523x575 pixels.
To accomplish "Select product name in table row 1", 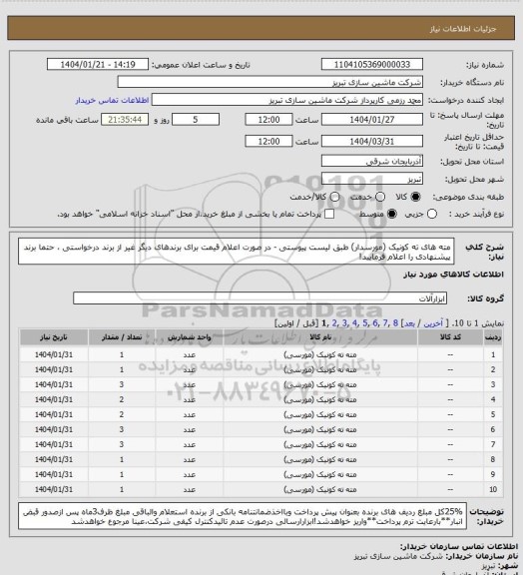I will tap(320, 354).
